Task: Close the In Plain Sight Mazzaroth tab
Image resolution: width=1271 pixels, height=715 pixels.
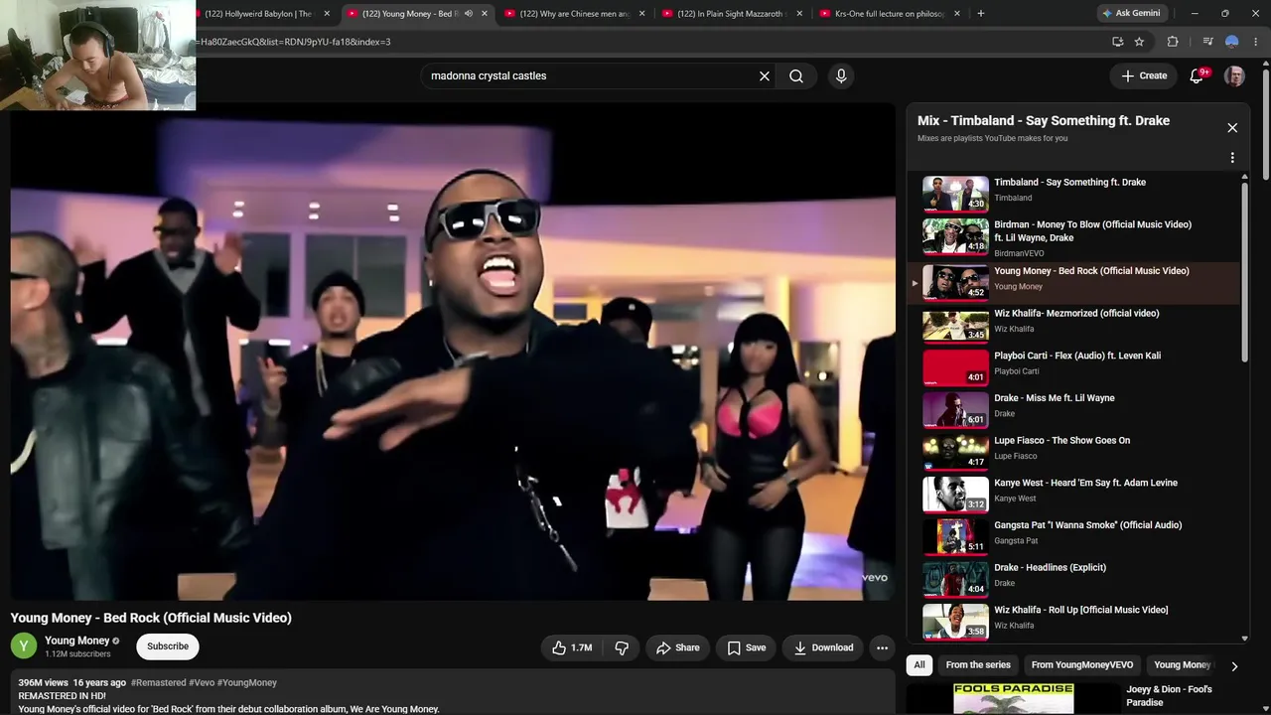Action: pyautogui.click(x=799, y=14)
